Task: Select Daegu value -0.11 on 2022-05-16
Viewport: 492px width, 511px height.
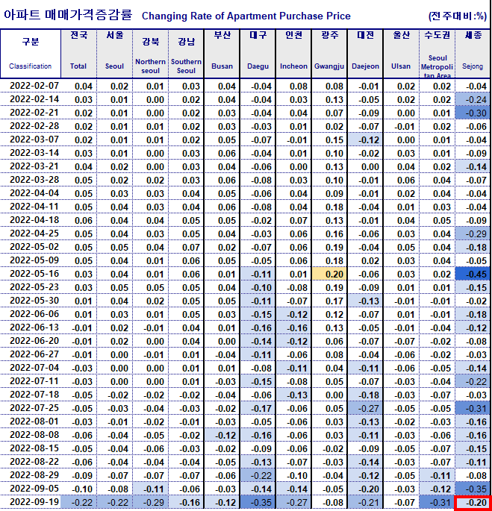Action: point(258,274)
